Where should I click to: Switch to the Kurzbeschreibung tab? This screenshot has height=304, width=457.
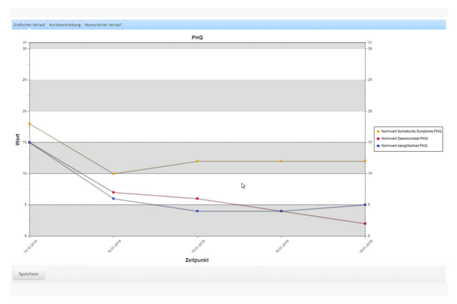[x=65, y=25]
